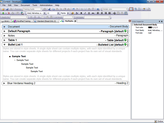
Task: Toggle bold formatting
Action: 81,13
